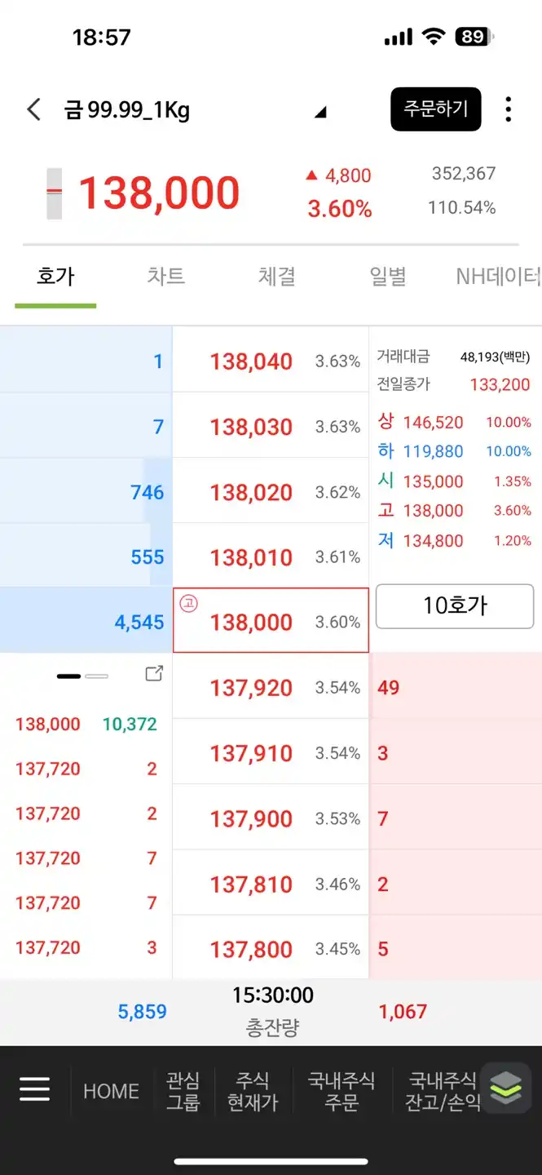
Task: Toggle the black pill switch above tick list
Action: pyautogui.click(x=70, y=675)
